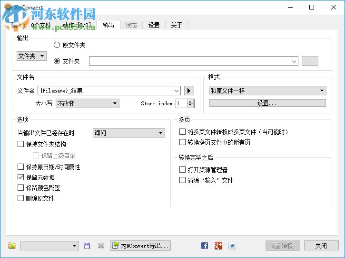Decrease the Start index value
345x258 pixels.
pyautogui.click(x=190, y=105)
